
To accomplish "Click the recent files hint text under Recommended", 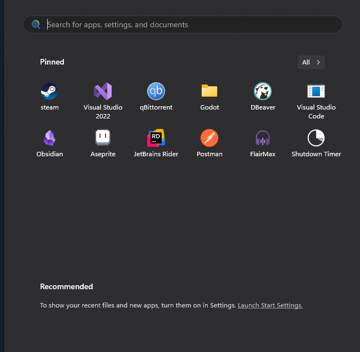I will coord(138,305).
